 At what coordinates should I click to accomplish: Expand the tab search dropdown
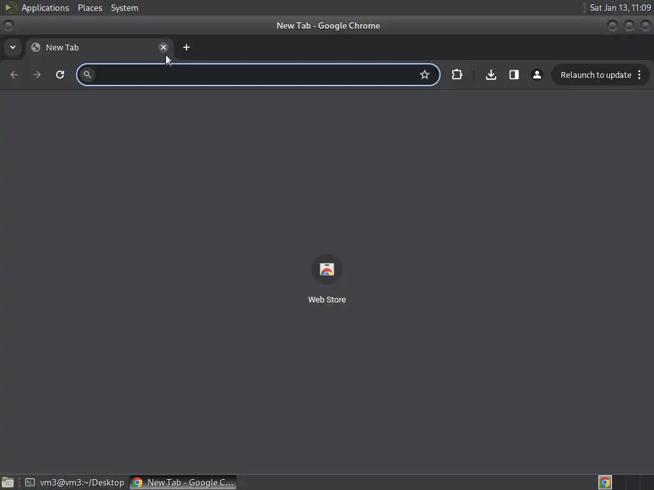[x=13, y=47]
